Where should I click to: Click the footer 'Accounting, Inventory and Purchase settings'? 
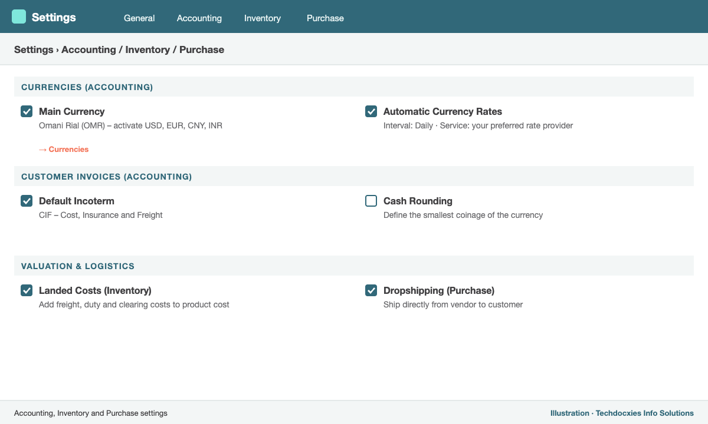(x=91, y=413)
